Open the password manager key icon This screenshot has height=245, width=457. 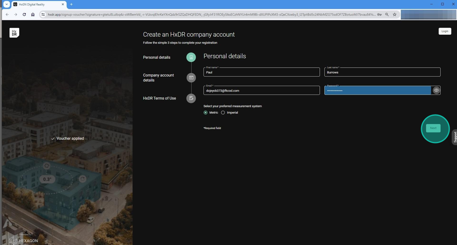(379, 15)
